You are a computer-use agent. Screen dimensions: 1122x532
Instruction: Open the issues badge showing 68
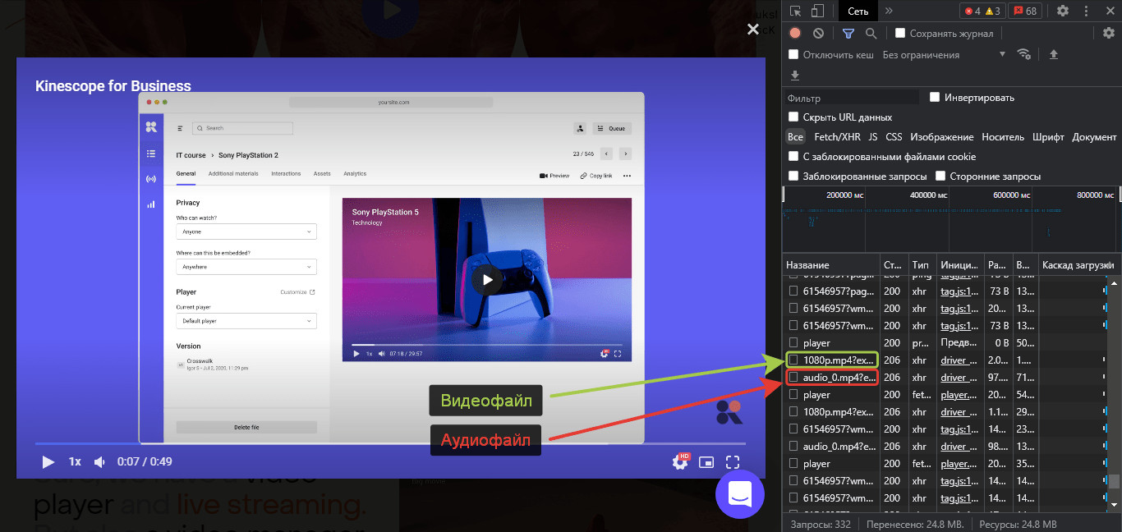click(x=1025, y=11)
